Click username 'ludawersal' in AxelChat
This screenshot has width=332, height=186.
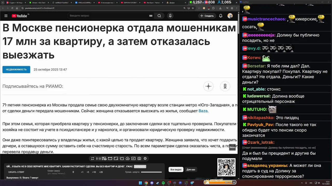coord(259,96)
